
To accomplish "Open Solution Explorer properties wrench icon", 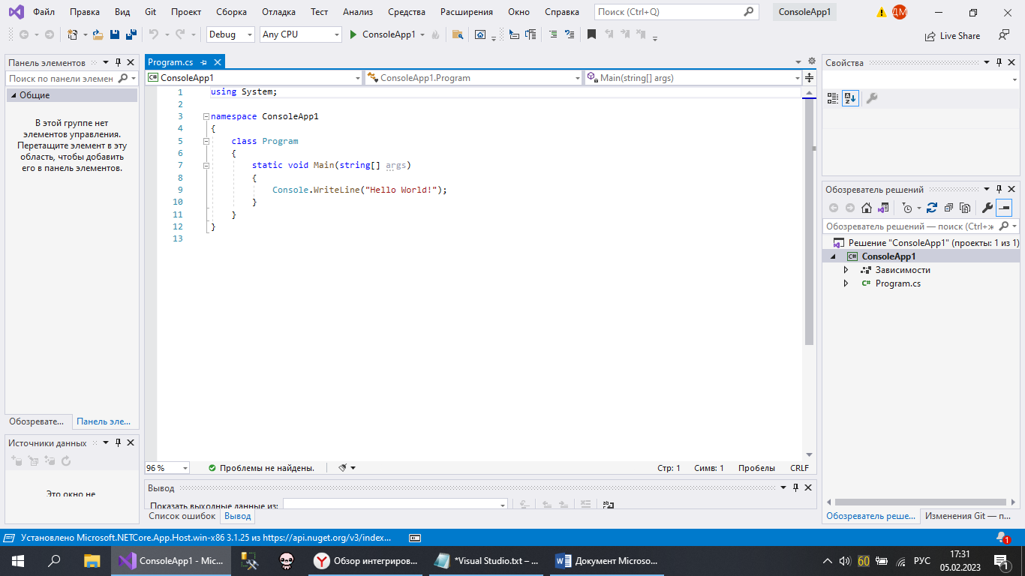I will coord(987,208).
